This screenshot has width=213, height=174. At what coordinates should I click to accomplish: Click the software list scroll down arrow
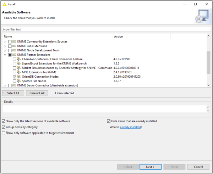point(208,85)
